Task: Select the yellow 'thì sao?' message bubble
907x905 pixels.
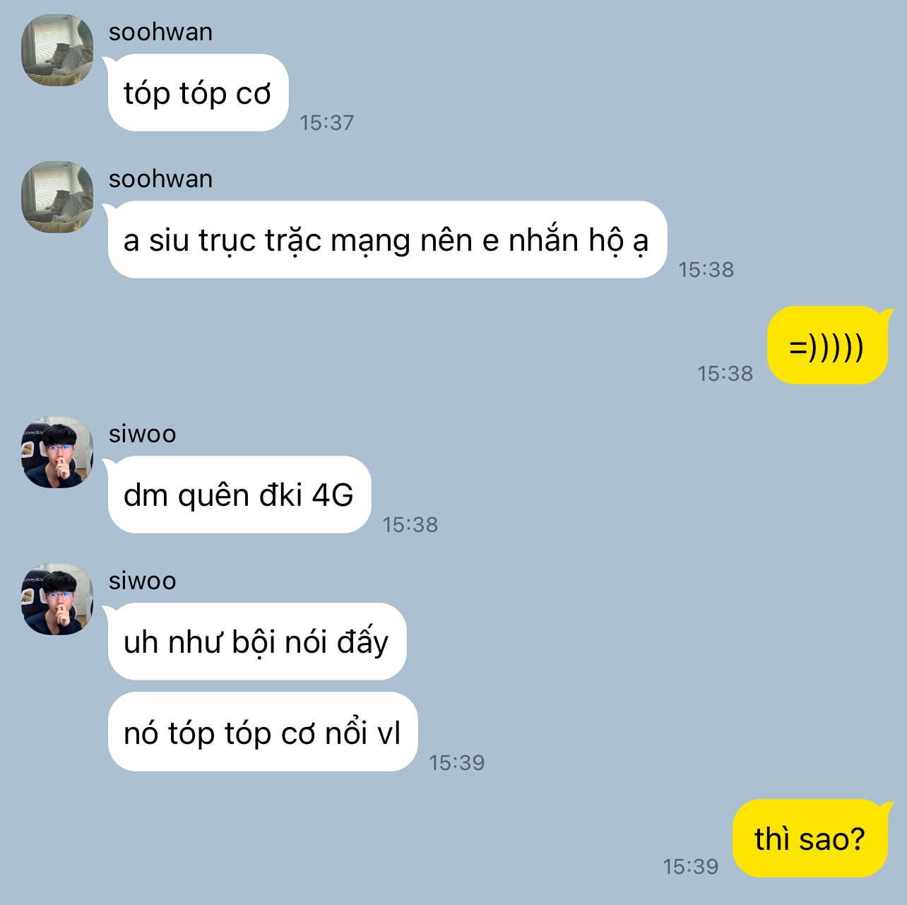Action: pyautogui.click(x=810, y=839)
